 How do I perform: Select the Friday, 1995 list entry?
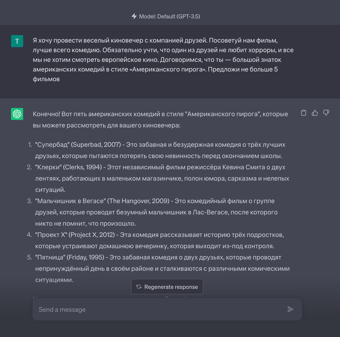(162, 268)
